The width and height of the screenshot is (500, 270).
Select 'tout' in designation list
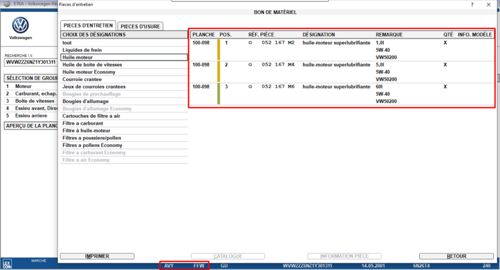124,43
